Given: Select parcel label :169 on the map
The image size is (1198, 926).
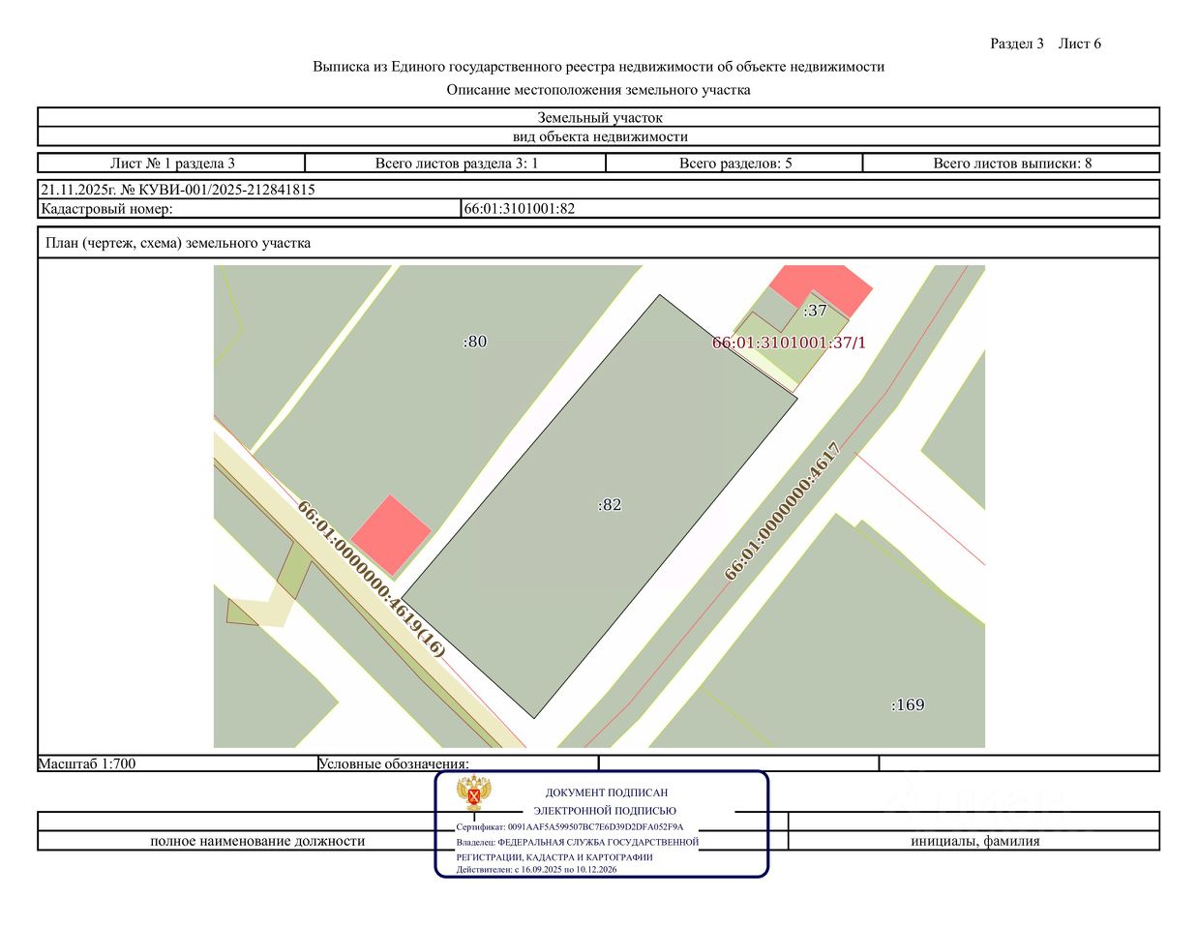Looking at the screenshot, I should tap(908, 704).
